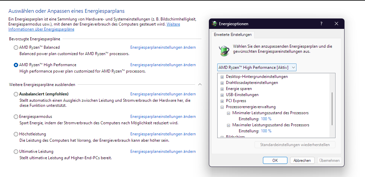Screen dimensions: 365x177
Task: Select Maximaler Leistungszustand des Prozessors label
Action: [x=271, y=125]
